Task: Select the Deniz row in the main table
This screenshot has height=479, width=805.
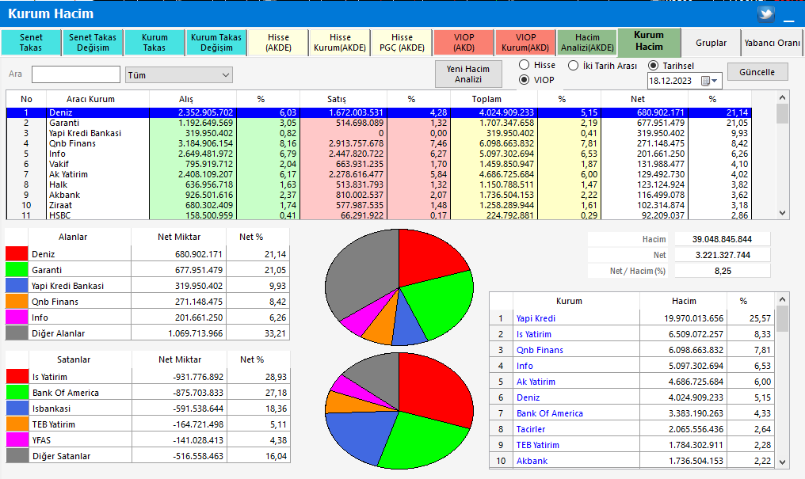Action: [x=379, y=112]
